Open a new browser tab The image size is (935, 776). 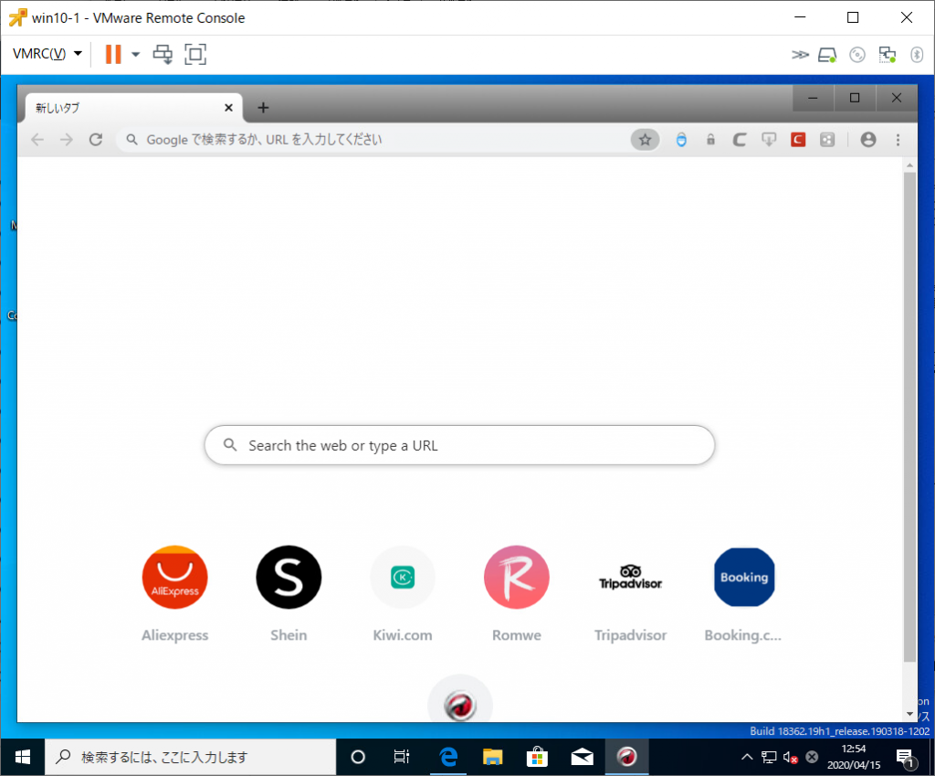click(263, 108)
